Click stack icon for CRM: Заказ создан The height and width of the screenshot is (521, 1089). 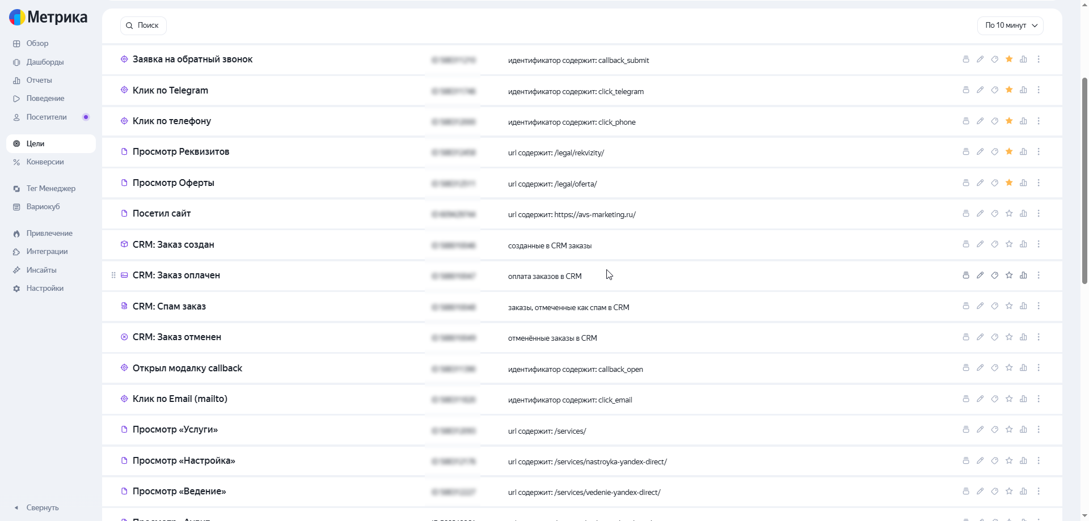(x=966, y=244)
